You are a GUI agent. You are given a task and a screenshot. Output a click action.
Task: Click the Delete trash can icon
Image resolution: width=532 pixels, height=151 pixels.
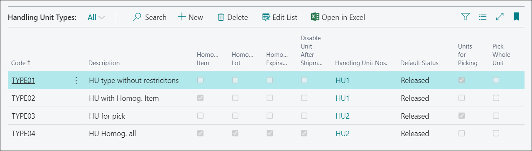pyautogui.click(x=221, y=17)
